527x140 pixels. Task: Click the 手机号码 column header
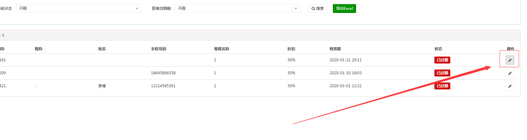click(158, 49)
